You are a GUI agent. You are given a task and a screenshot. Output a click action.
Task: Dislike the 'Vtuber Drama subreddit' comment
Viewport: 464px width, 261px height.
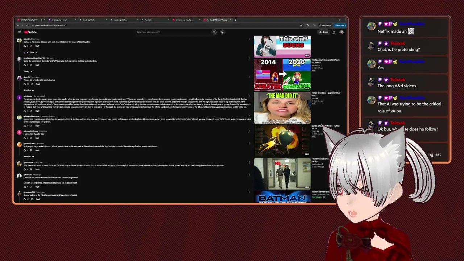point(31,187)
